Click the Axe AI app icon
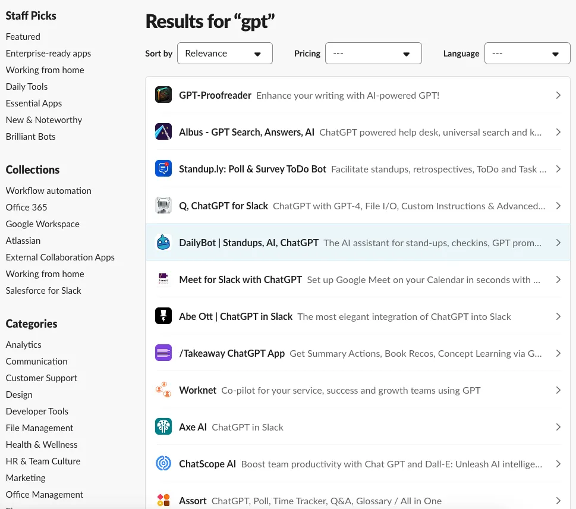The height and width of the screenshot is (509, 576). (163, 427)
